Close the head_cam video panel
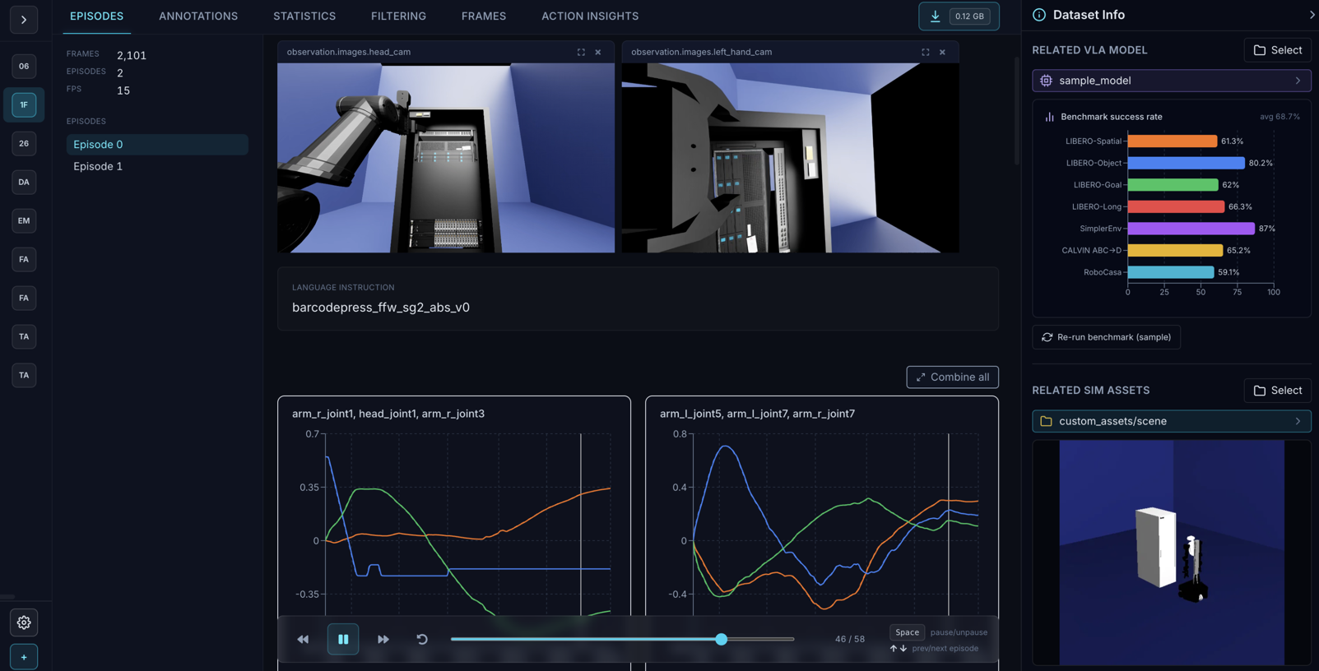 pos(598,52)
